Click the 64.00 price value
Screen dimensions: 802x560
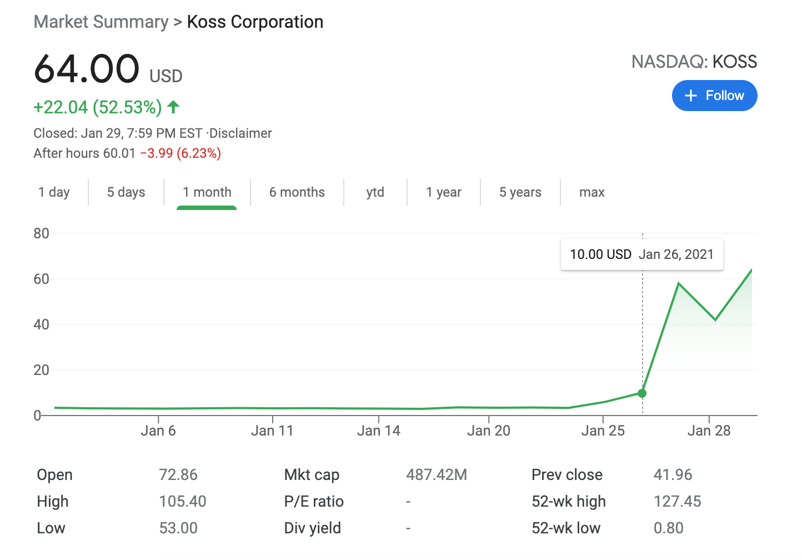87,69
